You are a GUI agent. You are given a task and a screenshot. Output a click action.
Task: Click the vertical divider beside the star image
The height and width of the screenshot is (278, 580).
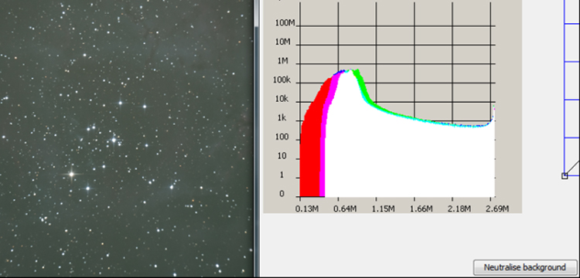(256, 139)
